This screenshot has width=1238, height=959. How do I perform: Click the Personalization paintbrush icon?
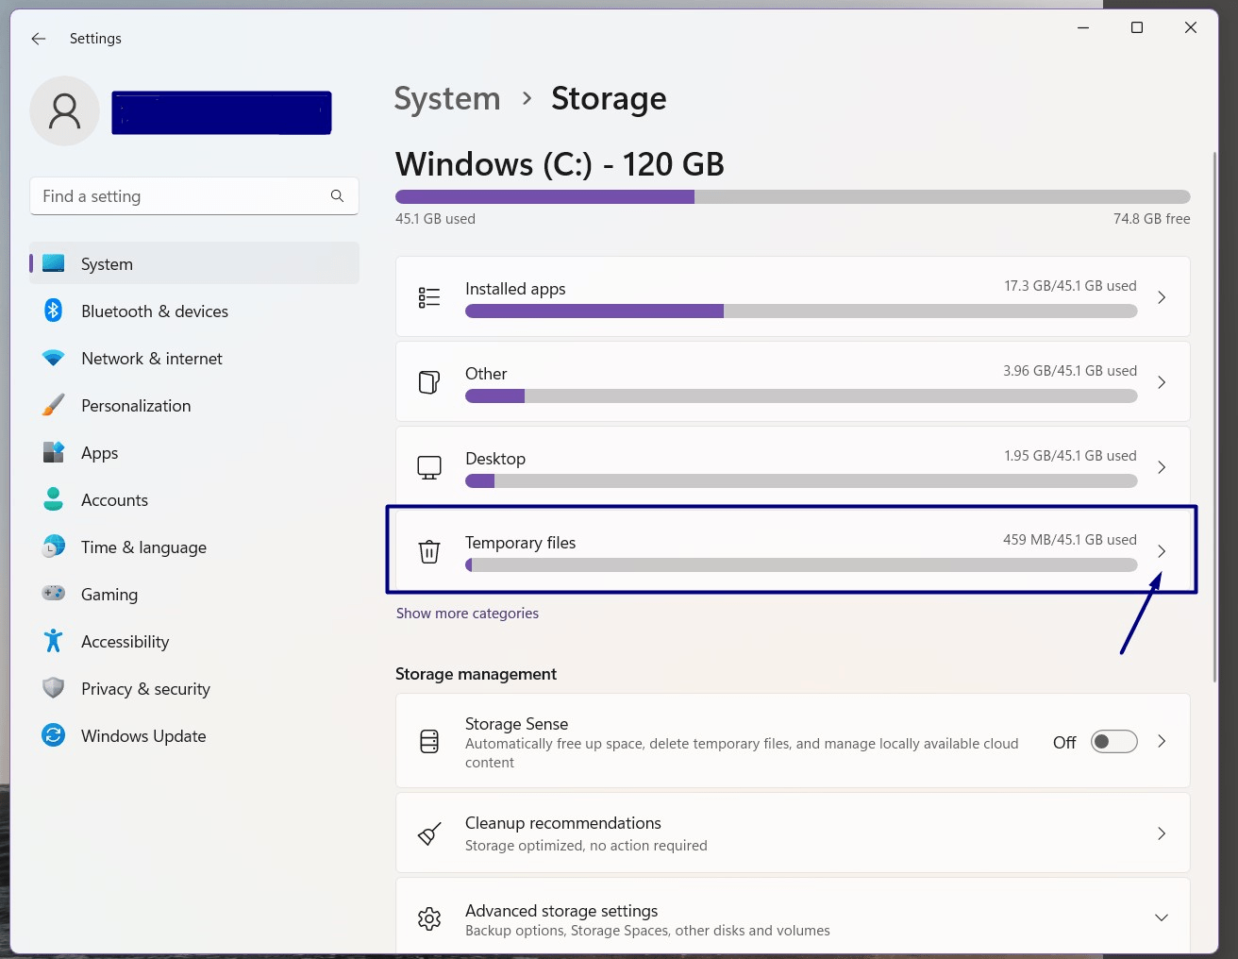(x=54, y=405)
